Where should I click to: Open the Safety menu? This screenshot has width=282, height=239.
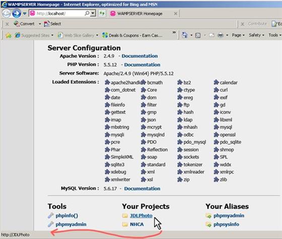pyautogui.click(x=256, y=35)
